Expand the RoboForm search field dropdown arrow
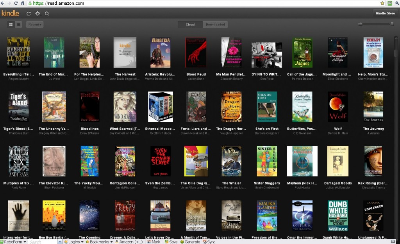400x244 pixels. click(x=60, y=242)
